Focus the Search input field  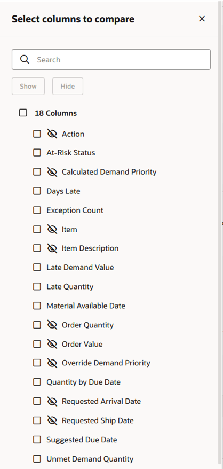pos(111,59)
